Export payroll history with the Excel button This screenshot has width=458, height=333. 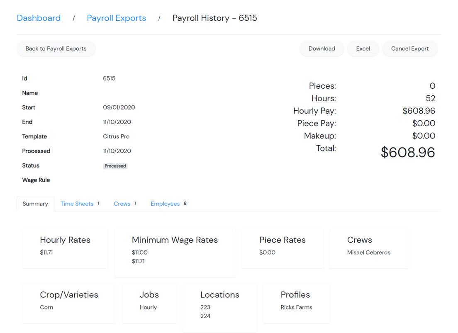tap(363, 49)
